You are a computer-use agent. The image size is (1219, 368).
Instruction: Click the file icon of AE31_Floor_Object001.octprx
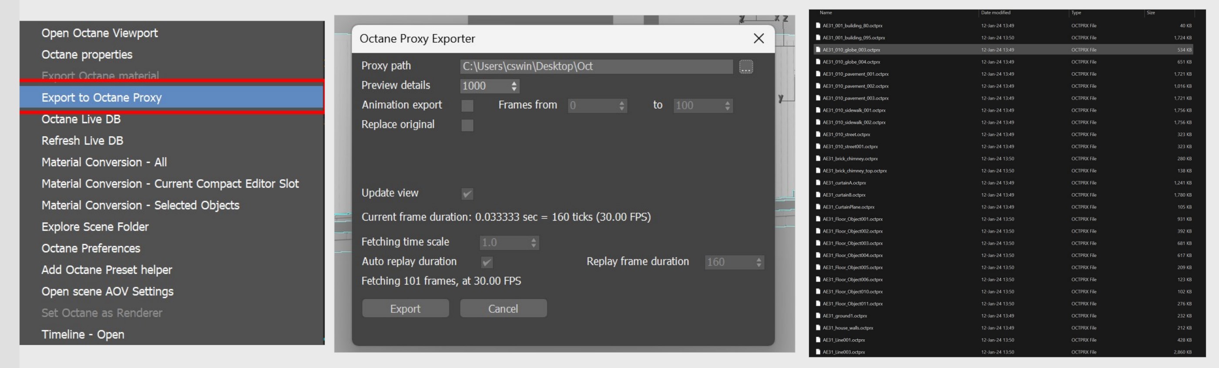point(818,219)
